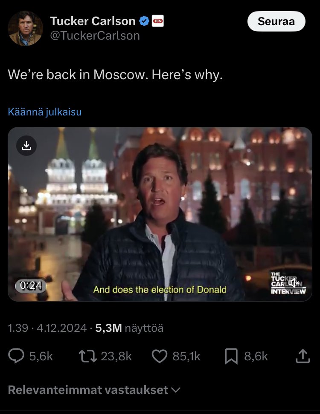Follow the account with Seuraa button
The width and height of the screenshot is (320, 414).
tap(276, 21)
